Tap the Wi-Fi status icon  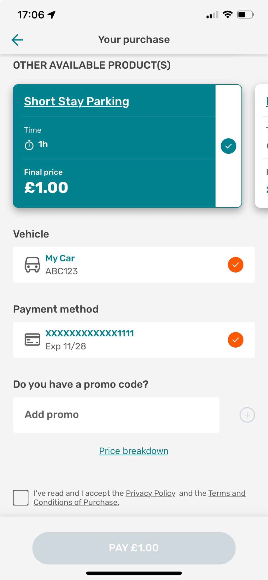pyautogui.click(x=228, y=14)
